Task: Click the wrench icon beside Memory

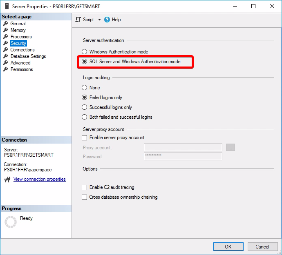Action: click(x=6, y=30)
